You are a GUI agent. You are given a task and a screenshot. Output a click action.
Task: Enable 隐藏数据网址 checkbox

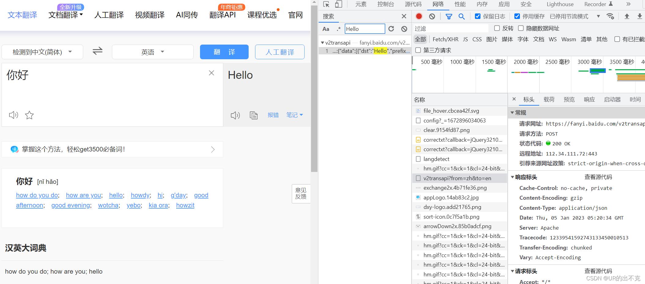click(x=521, y=28)
